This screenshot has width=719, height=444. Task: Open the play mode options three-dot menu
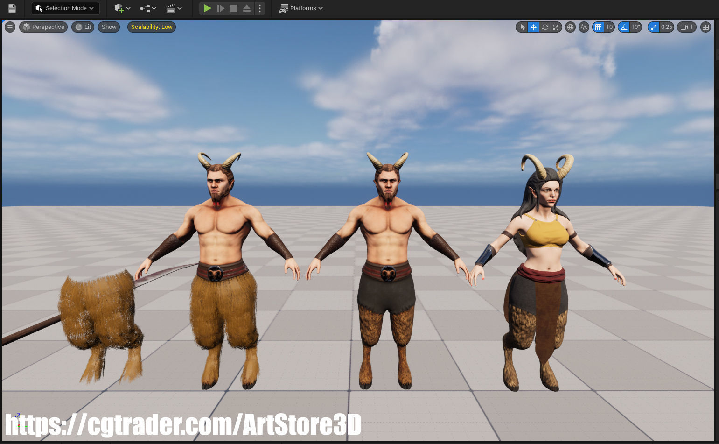(260, 8)
